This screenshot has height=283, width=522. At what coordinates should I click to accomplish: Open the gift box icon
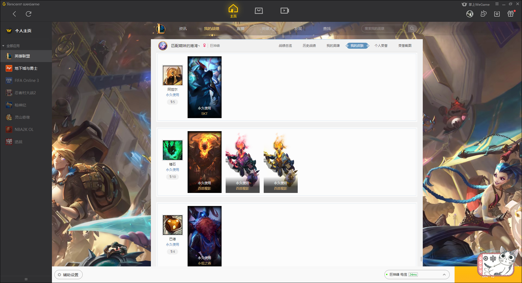(511, 14)
